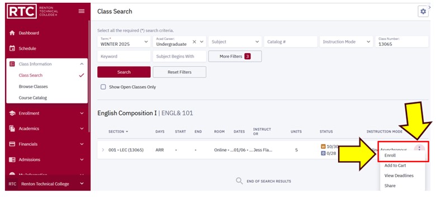Screen dimensions: 436x203
Task: Select Class Search in sidebar
Action: pos(31,75)
